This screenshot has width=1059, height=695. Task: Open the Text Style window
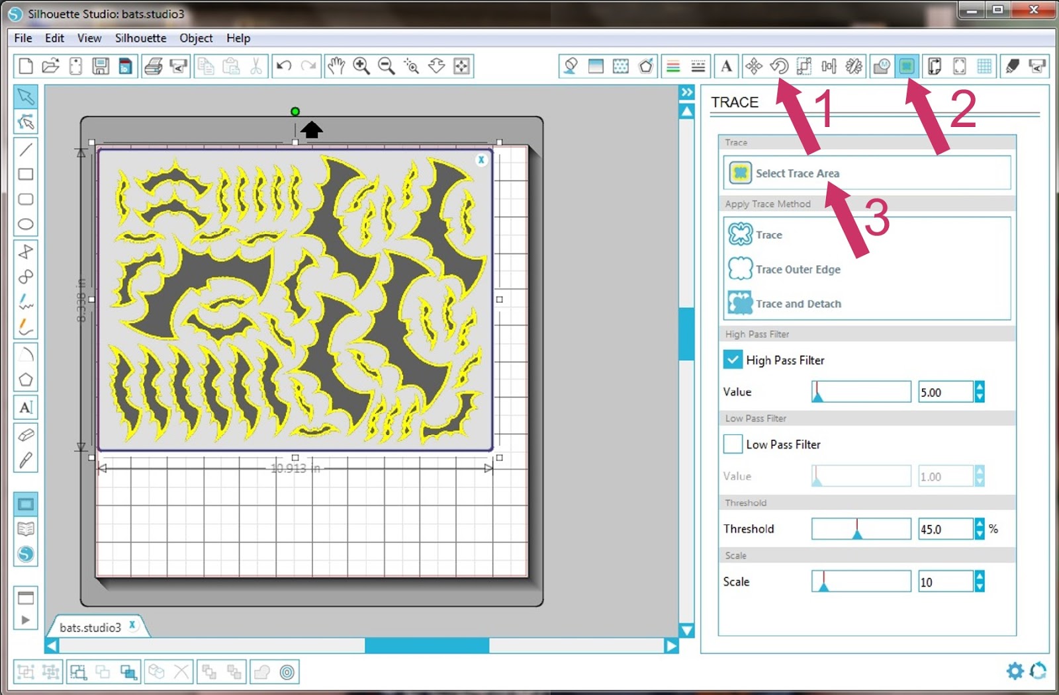click(x=727, y=66)
